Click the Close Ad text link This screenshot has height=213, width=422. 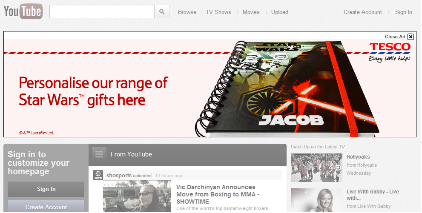pyautogui.click(x=395, y=37)
